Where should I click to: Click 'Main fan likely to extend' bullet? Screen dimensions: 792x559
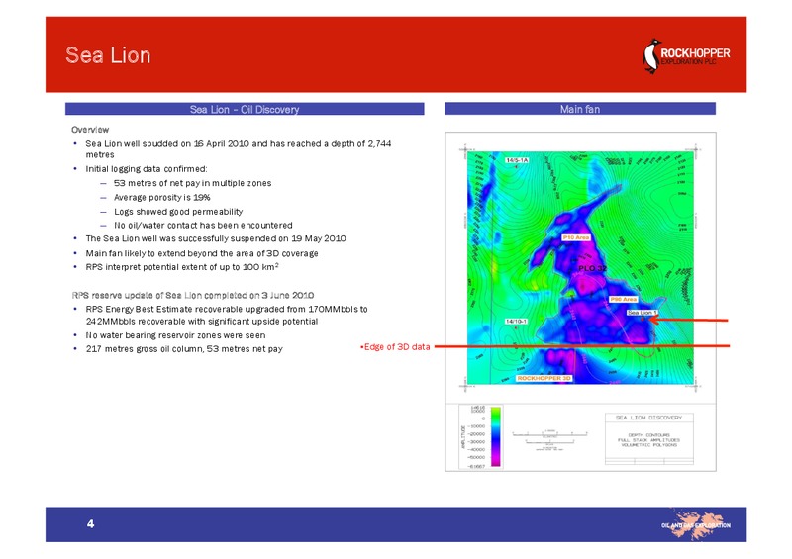tap(202, 253)
